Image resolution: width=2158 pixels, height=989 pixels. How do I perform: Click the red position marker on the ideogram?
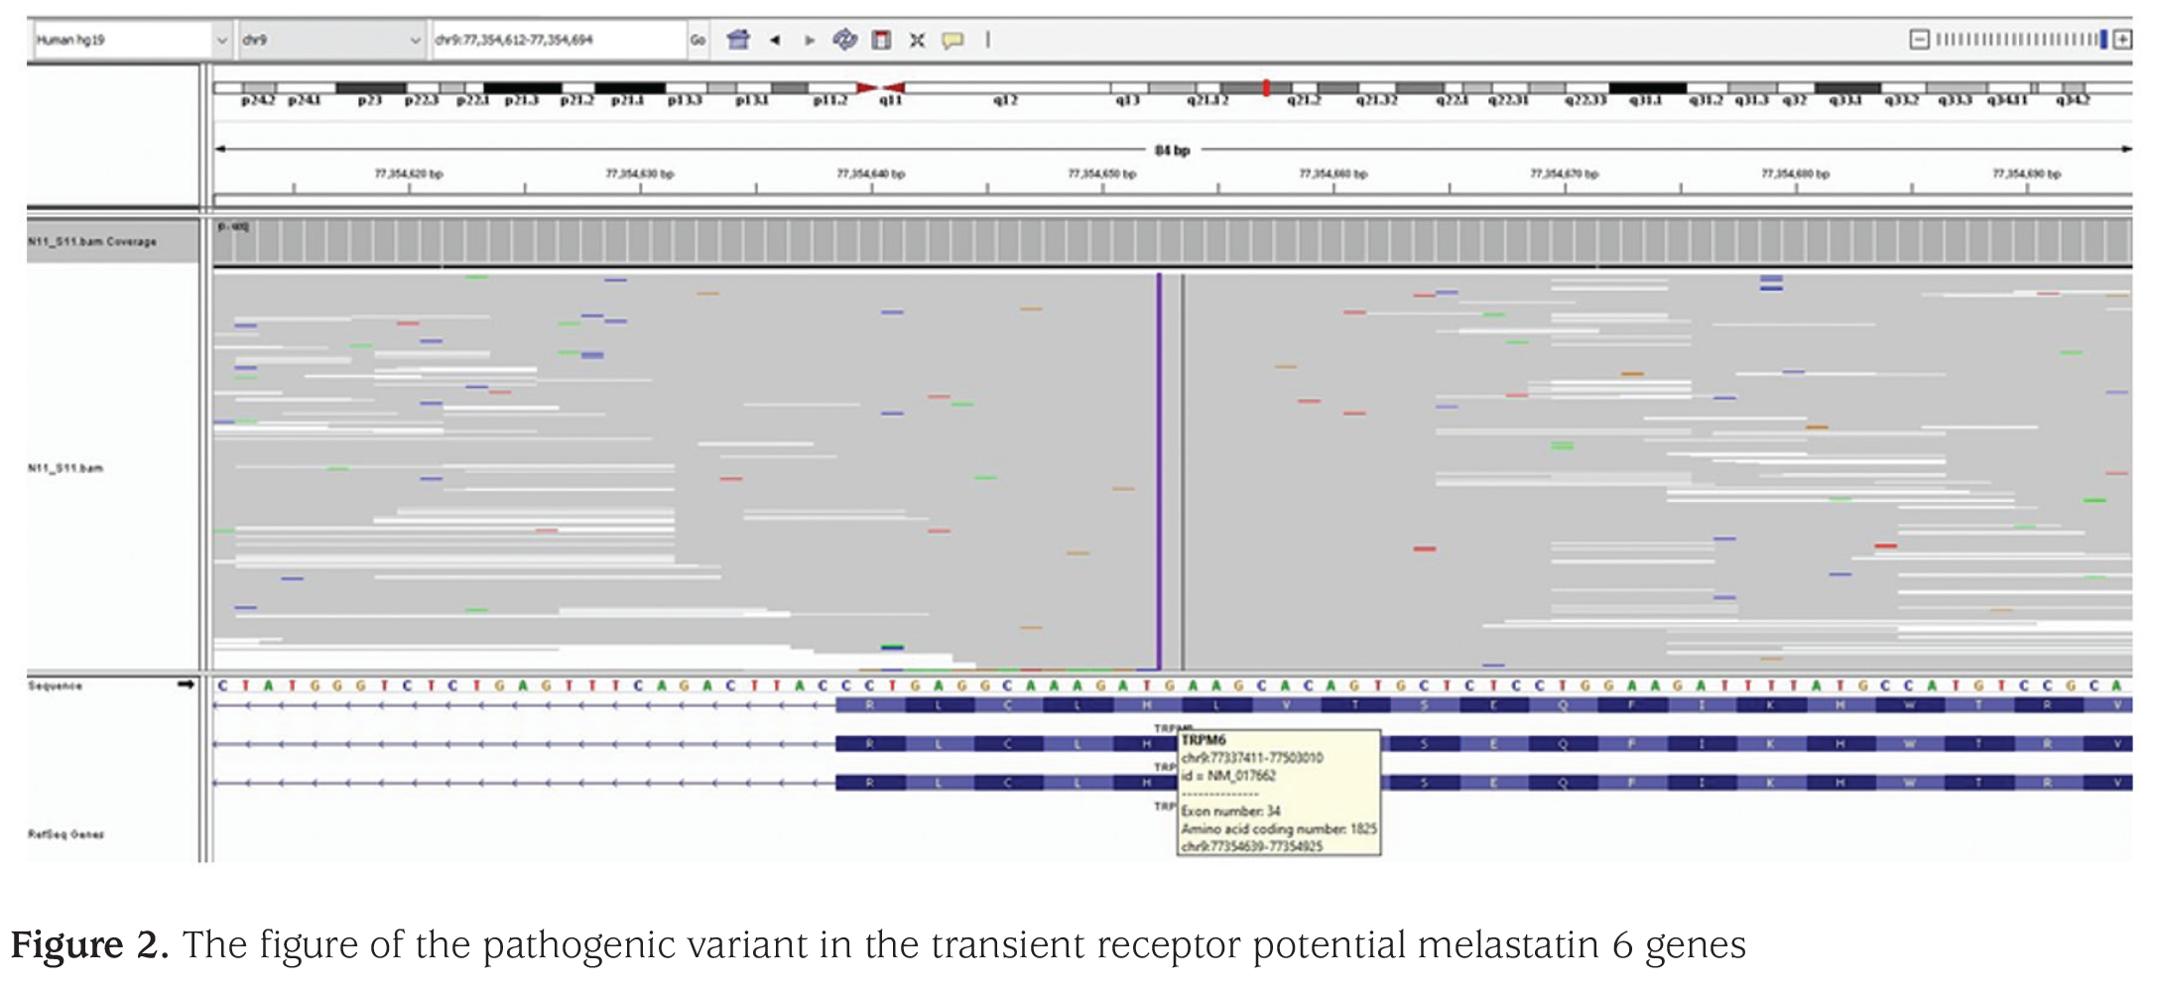point(1266,88)
